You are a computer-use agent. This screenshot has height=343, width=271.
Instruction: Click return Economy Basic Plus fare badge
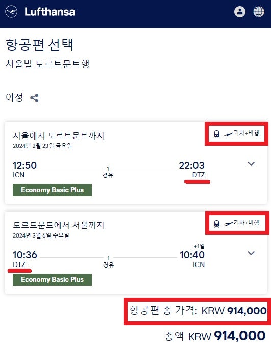click(x=52, y=280)
